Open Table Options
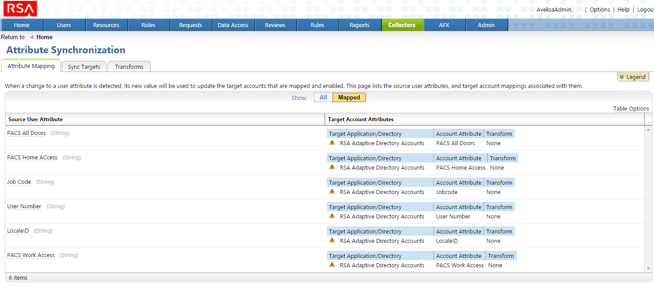 tap(631, 108)
